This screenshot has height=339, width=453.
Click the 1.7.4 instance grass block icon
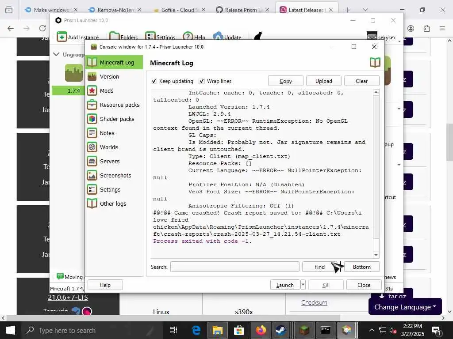click(74, 73)
